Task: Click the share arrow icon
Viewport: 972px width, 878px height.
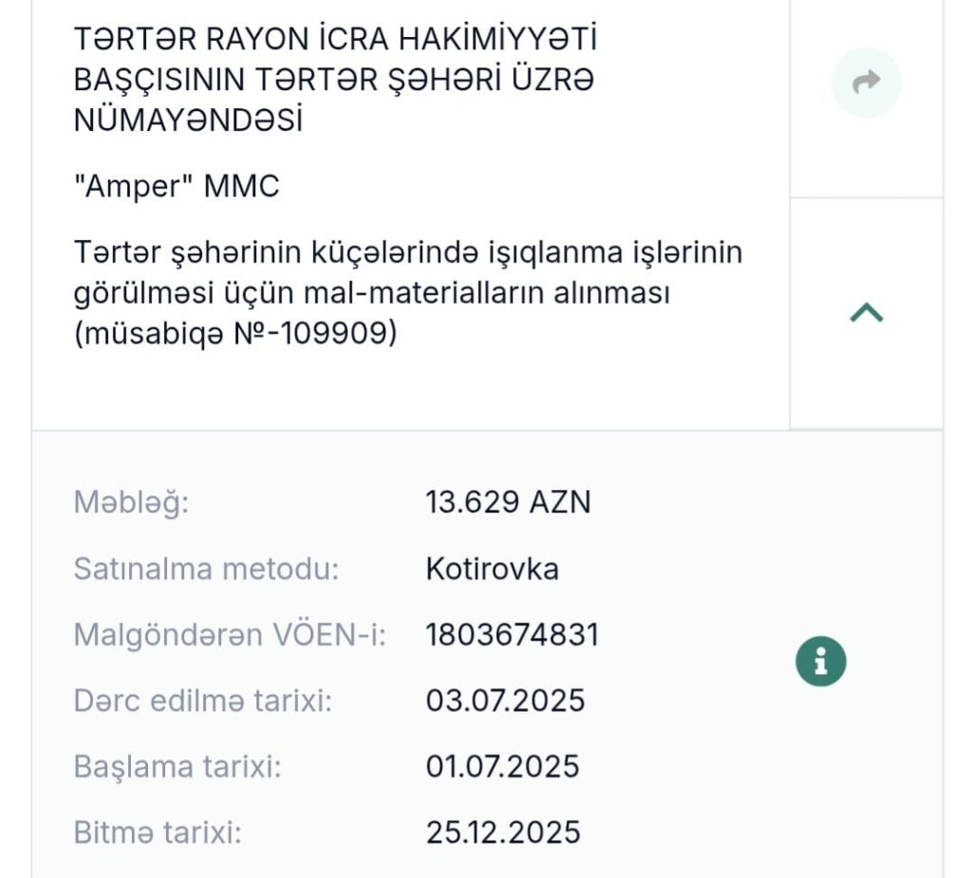Action: (x=866, y=83)
